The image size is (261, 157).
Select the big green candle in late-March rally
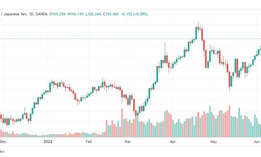[x=157, y=74]
